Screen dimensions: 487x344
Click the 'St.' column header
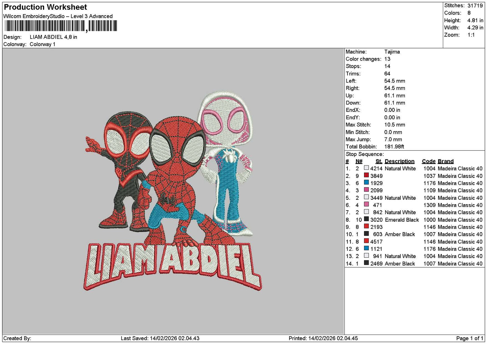point(379,161)
